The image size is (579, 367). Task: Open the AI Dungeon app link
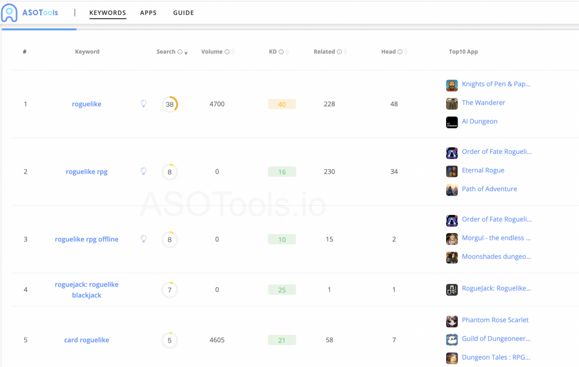coord(479,122)
